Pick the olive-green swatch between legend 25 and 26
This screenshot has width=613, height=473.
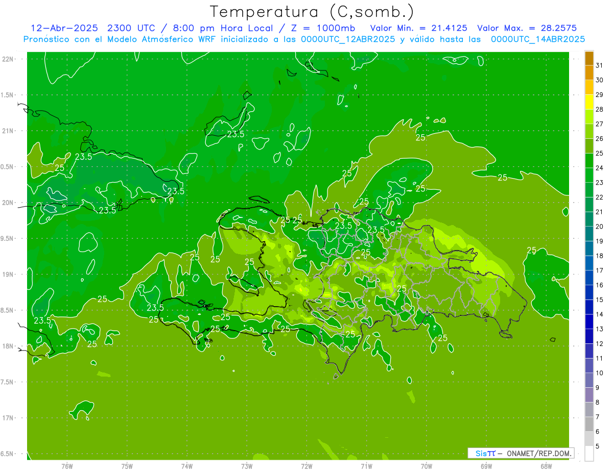589,146
